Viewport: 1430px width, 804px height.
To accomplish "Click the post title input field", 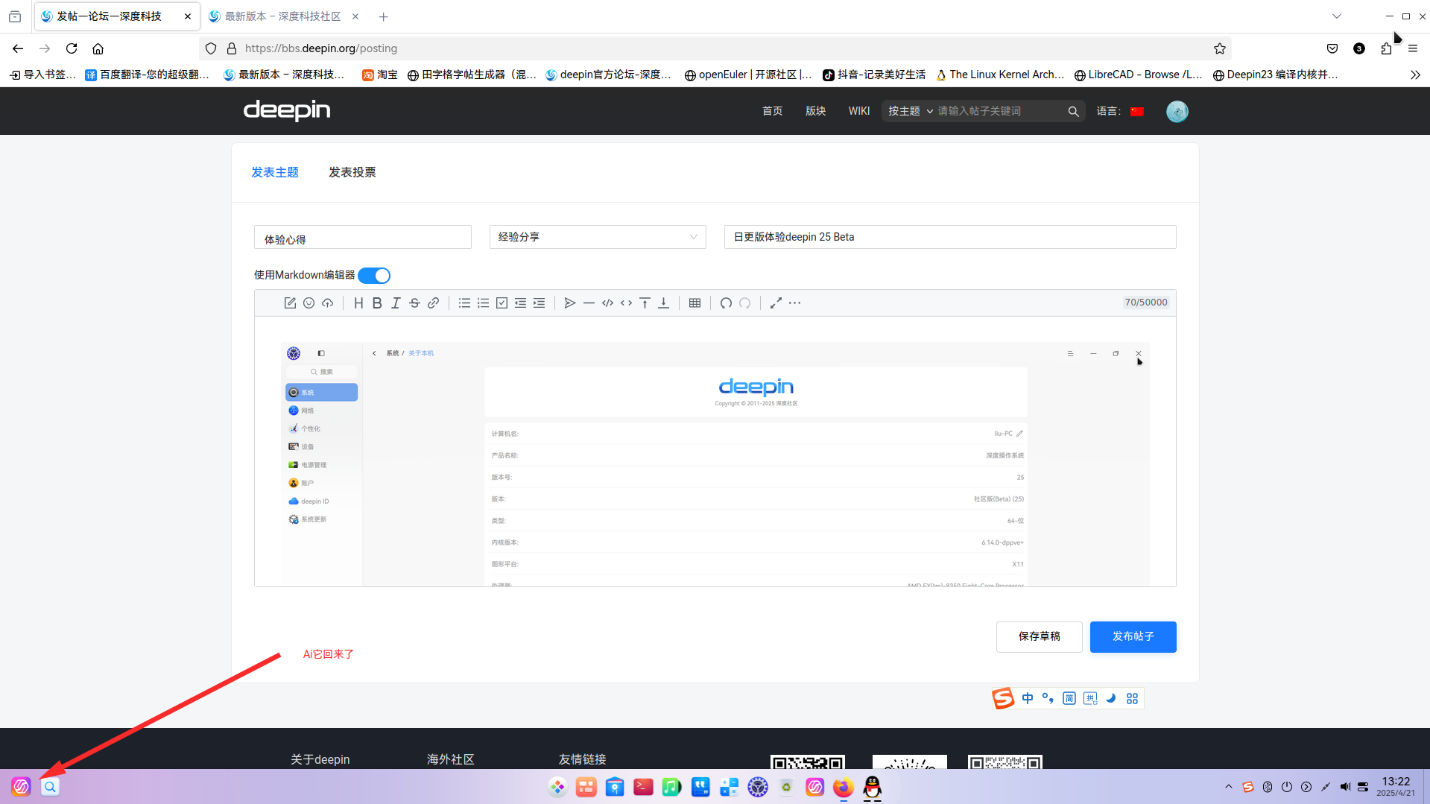I will coord(950,237).
